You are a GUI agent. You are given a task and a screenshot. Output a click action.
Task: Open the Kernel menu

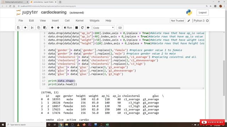(79, 20)
